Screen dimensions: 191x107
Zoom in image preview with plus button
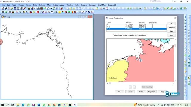(130, 87)
